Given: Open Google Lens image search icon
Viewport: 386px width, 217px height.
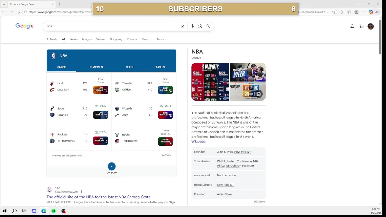Looking at the screenshot, I should pyautogui.click(x=200, y=26).
